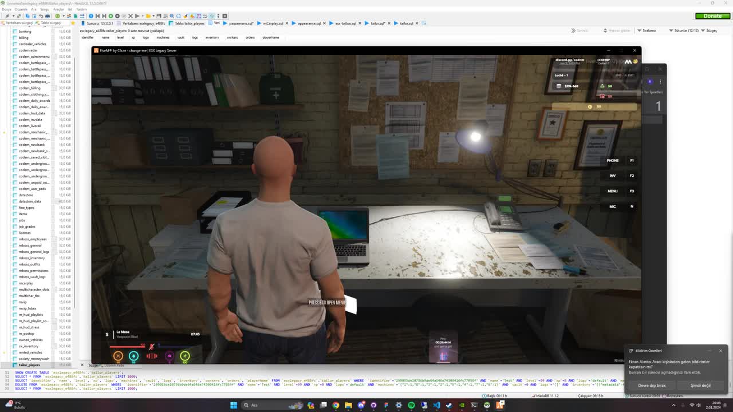Dismiss the notification with 'Şimdi değil'
This screenshot has width=733, height=412.
[x=700, y=385]
